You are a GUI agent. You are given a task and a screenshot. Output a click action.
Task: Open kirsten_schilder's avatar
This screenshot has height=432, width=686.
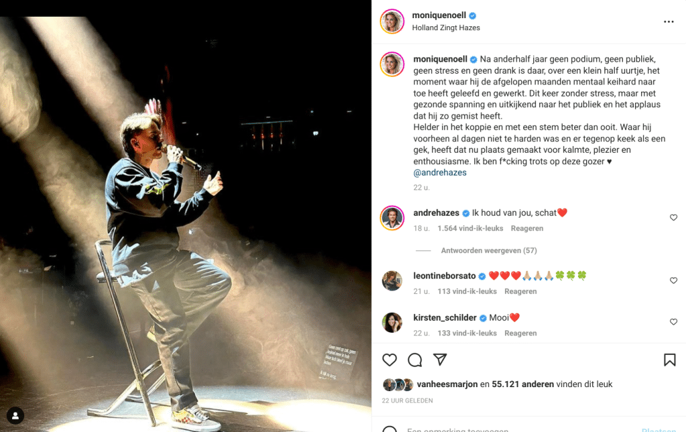pyautogui.click(x=392, y=323)
